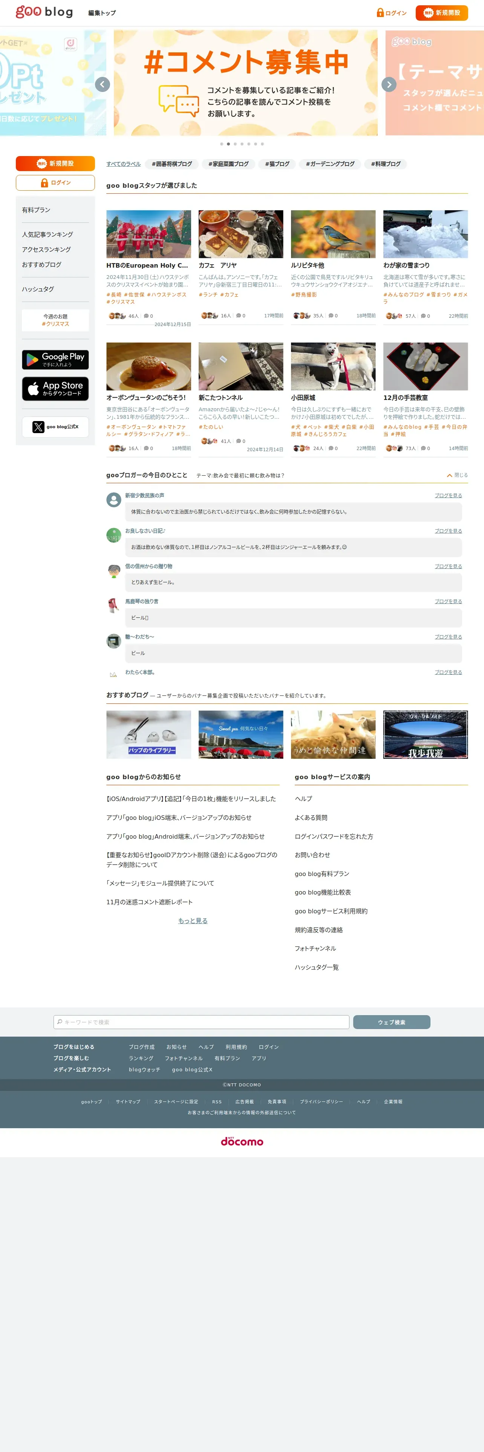This screenshot has width=484, height=1452.
Task: Collapse the 今日のひとこと section with 閉じる
Action: coord(457,475)
